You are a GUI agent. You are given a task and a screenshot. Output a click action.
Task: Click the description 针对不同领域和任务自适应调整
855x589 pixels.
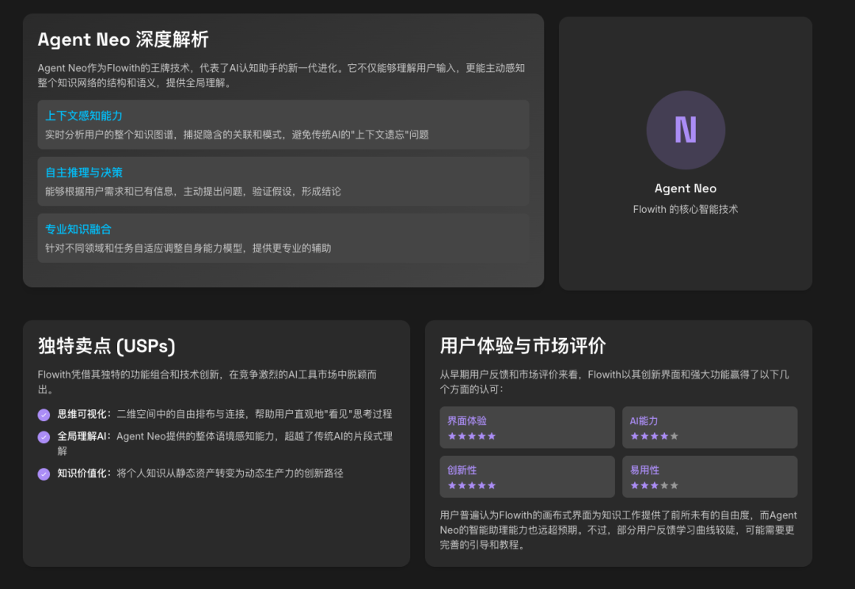pos(188,248)
